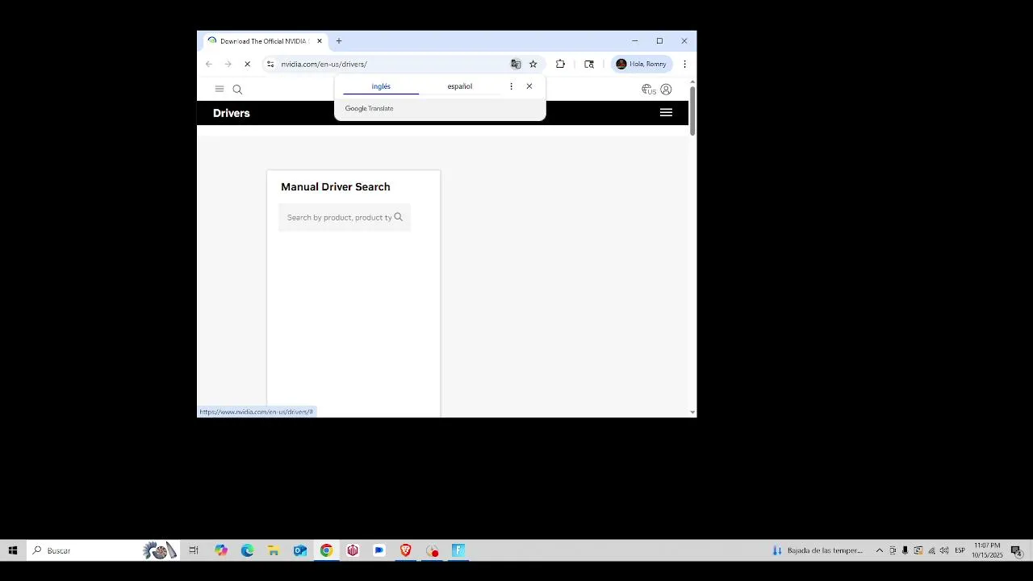Image resolution: width=1033 pixels, height=581 pixels.
Task: Close the NVIDIA Drivers browser tab
Action: point(320,41)
